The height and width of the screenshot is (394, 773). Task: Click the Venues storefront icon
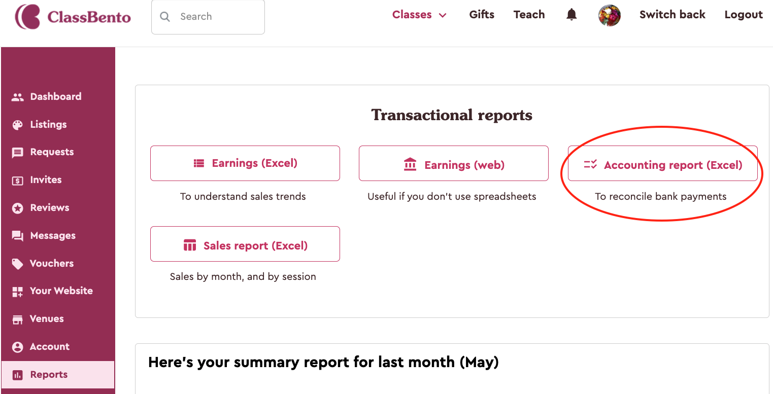[18, 319]
